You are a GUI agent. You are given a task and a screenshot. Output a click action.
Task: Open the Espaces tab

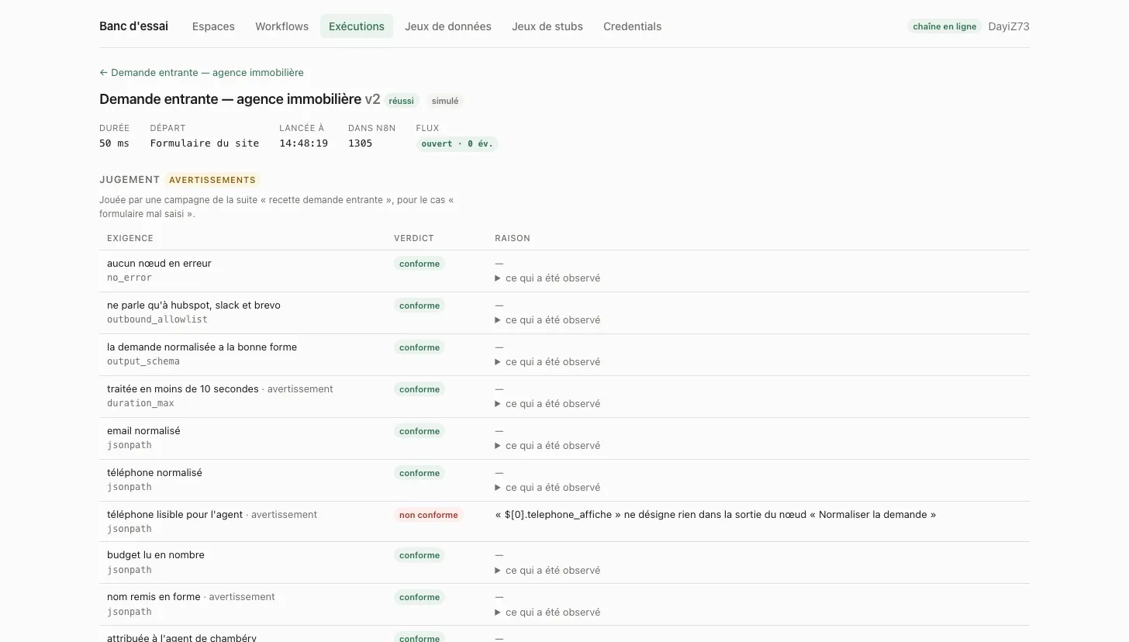click(x=213, y=26)
